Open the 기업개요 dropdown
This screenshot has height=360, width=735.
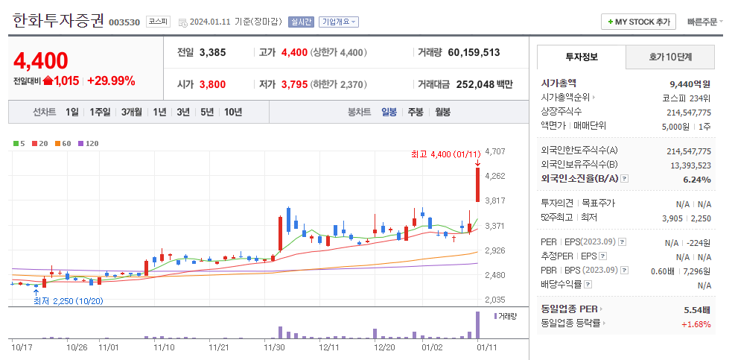[x=338, y=22]
